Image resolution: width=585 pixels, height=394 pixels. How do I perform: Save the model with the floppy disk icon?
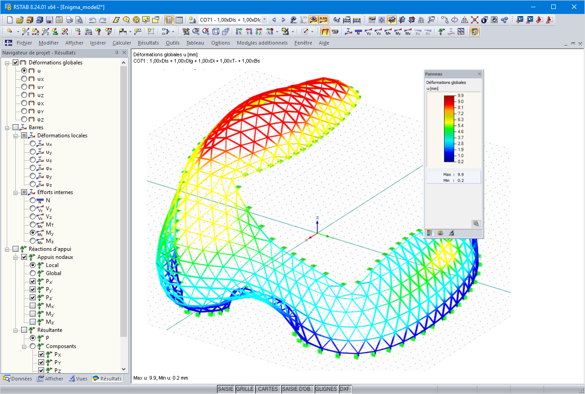(49, 20)
